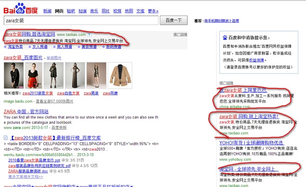Screen dimensions: 306x187
Task: Open the 图片 images tab
Action: 105,11
